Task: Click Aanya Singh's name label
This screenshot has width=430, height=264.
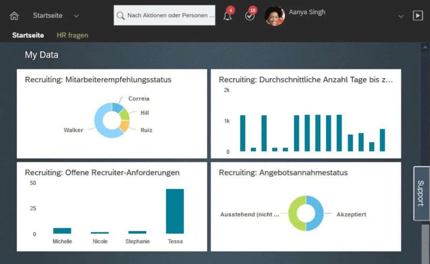Action: coord(307,12)
